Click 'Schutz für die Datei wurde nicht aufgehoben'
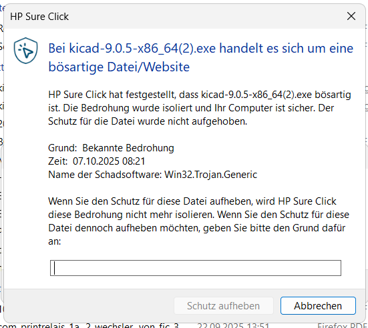368x328 pixels. tap(148, 121)
